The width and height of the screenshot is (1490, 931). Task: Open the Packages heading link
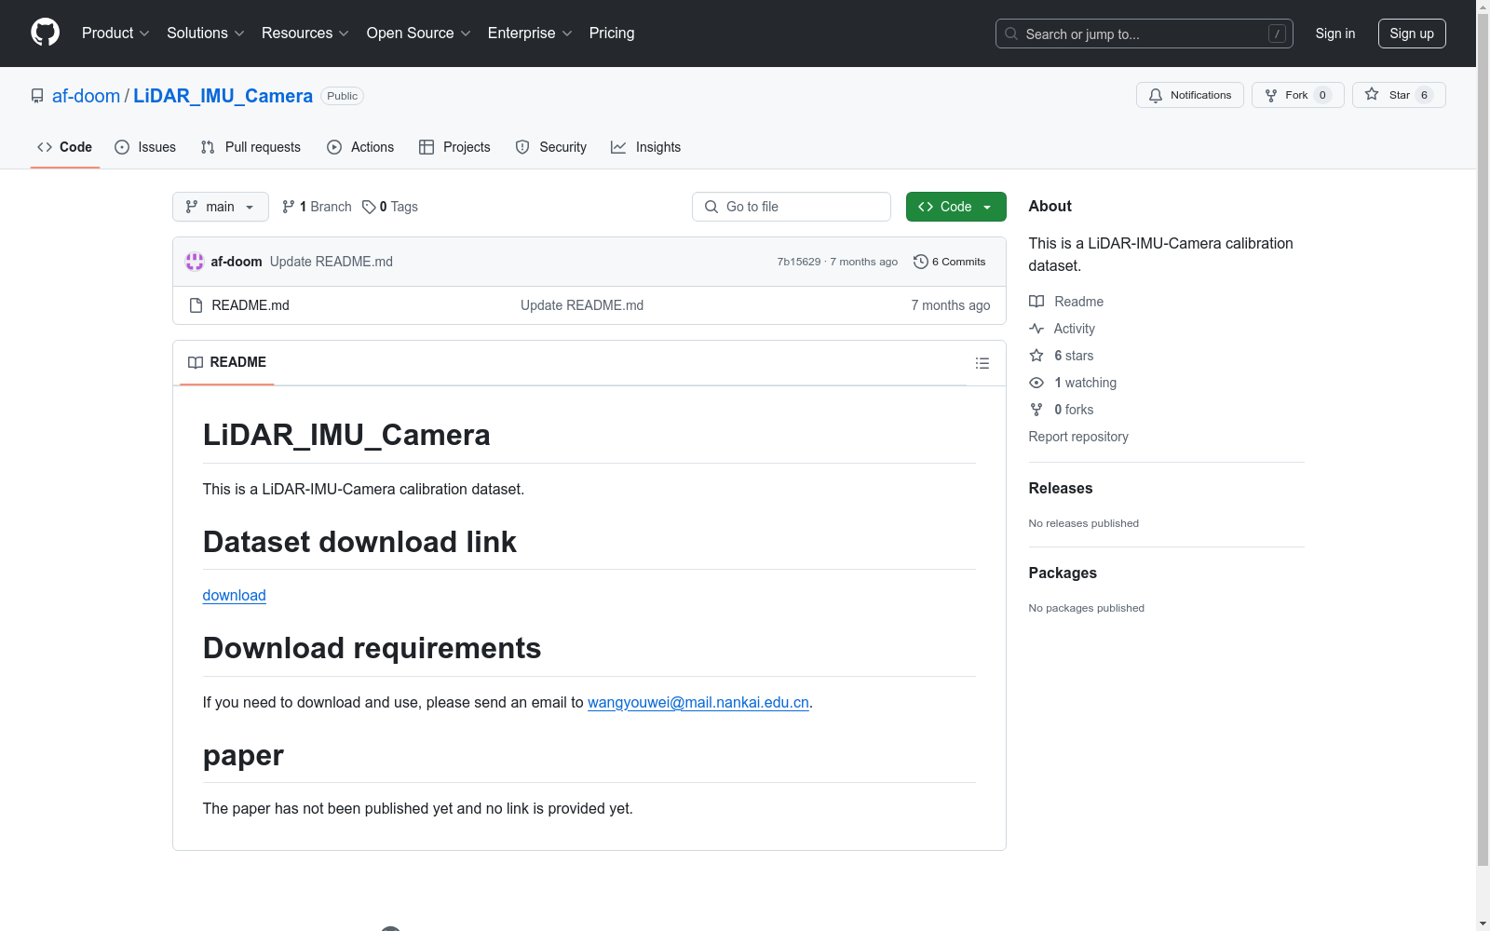(1063, 573)
